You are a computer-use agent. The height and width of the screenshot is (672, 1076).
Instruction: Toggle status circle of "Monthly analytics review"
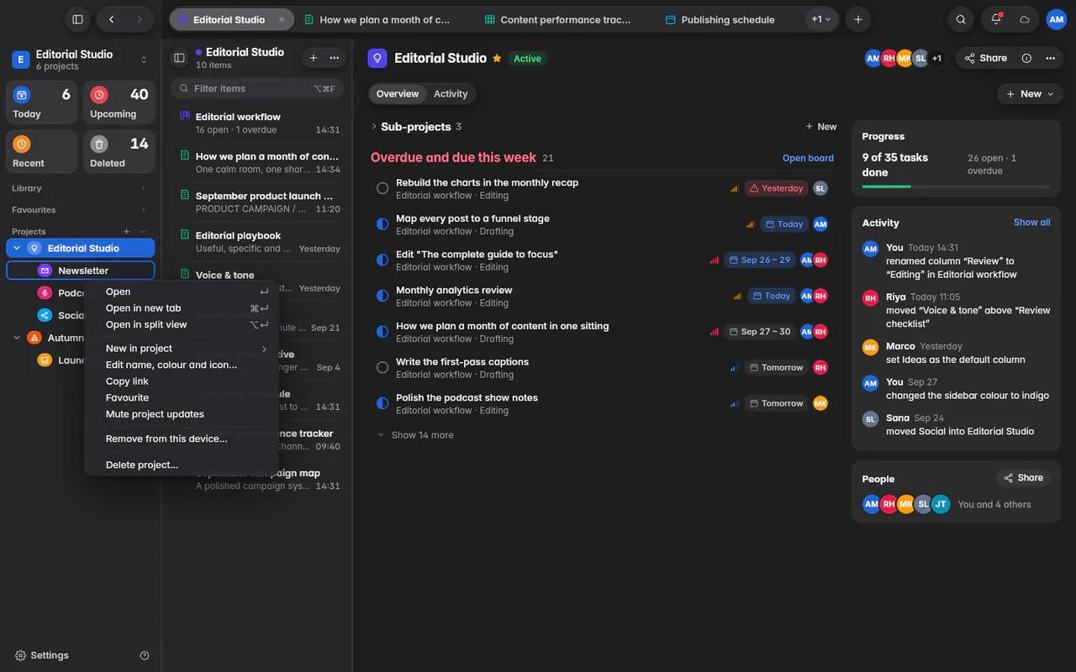[382, 296]
